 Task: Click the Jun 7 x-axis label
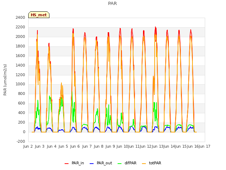[x=87, y=146]
